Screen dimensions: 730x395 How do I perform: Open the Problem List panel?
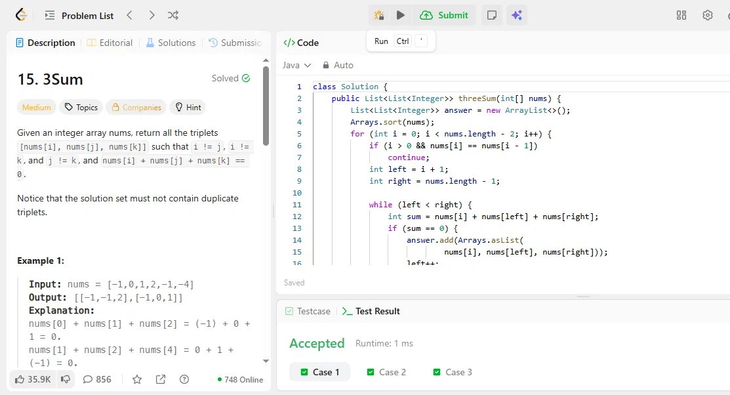[79, 15]
